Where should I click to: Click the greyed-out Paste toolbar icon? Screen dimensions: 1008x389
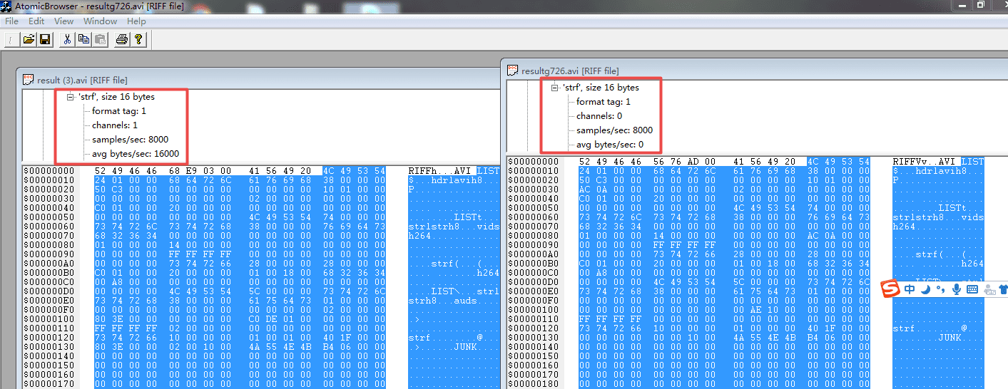(x=100, y=39)
